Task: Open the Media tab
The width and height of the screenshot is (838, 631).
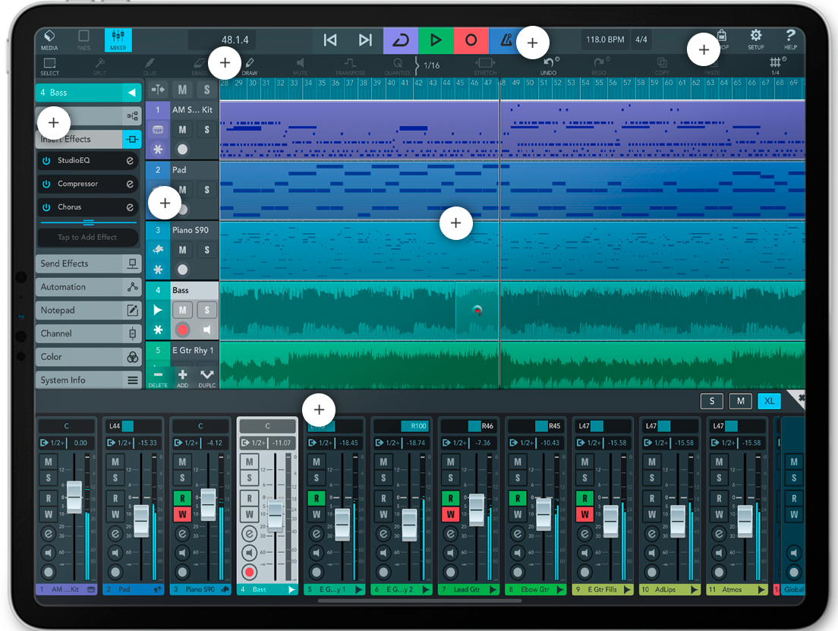Action: point(49,40)
